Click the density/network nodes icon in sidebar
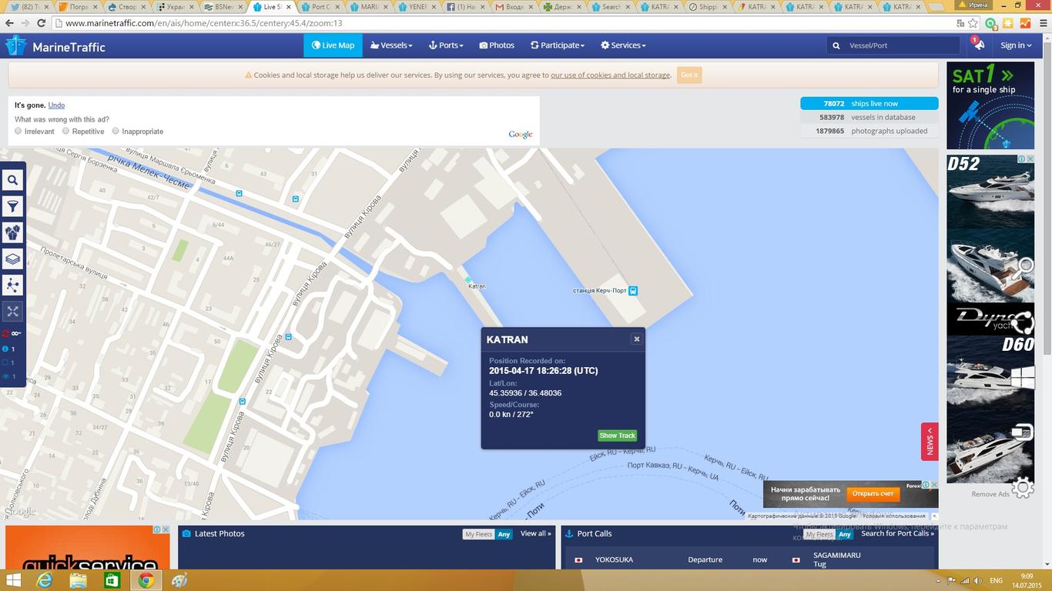Screen dimensions: 1052x591 click(x=13, y=285)
